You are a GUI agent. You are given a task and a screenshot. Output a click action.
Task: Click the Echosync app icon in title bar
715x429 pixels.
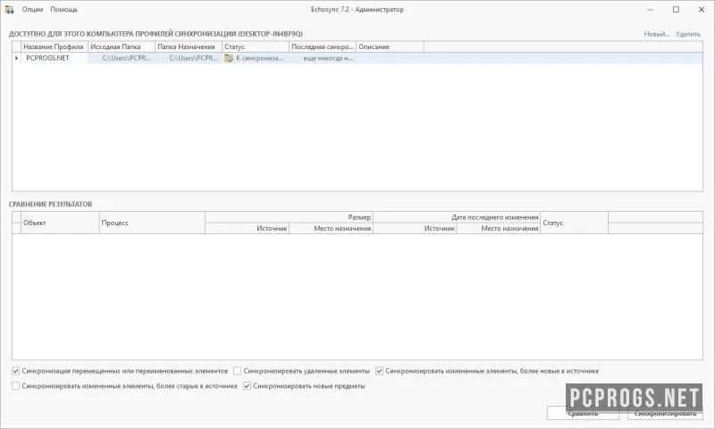click(9, 10)
